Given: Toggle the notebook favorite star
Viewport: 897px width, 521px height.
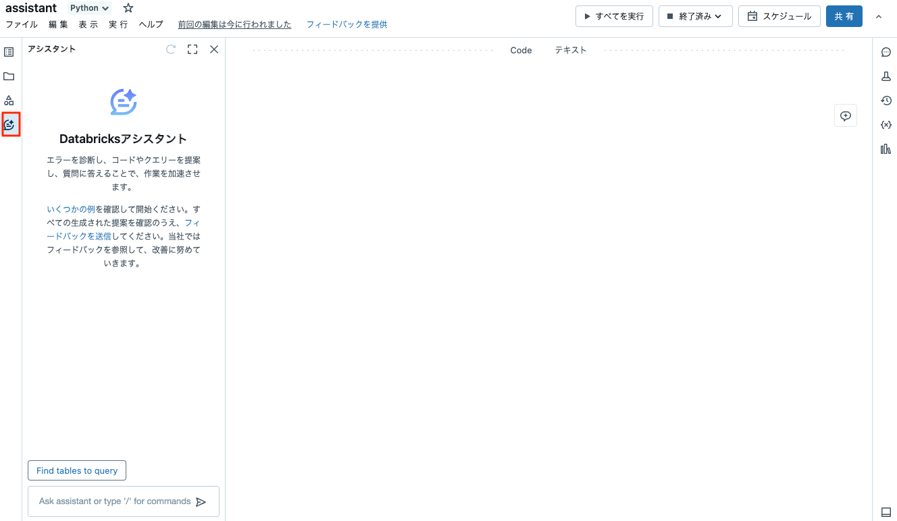Looking at the screenshot, I should 128,7.
